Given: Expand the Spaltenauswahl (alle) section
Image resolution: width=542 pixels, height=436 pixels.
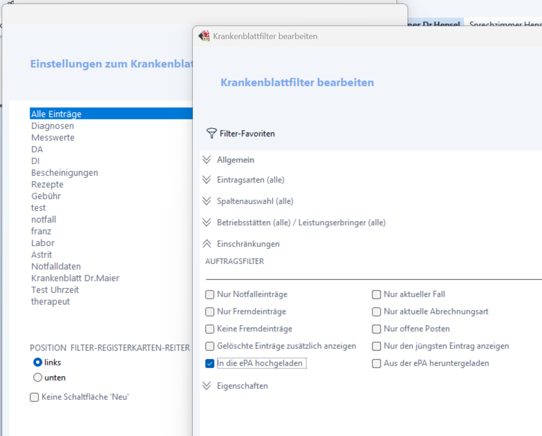Looking at the screenshot, I should pos(207,201).
